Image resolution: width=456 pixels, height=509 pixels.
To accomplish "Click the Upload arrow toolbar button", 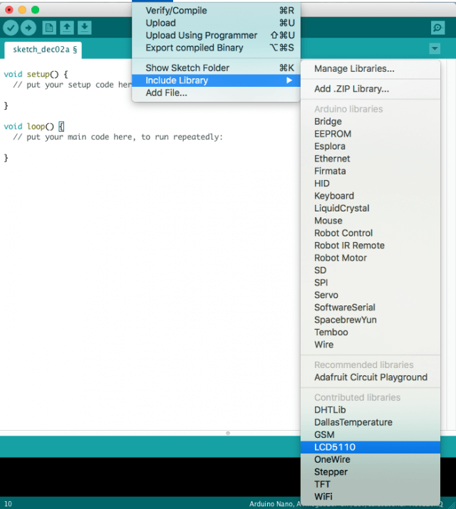I will point(28,28).
